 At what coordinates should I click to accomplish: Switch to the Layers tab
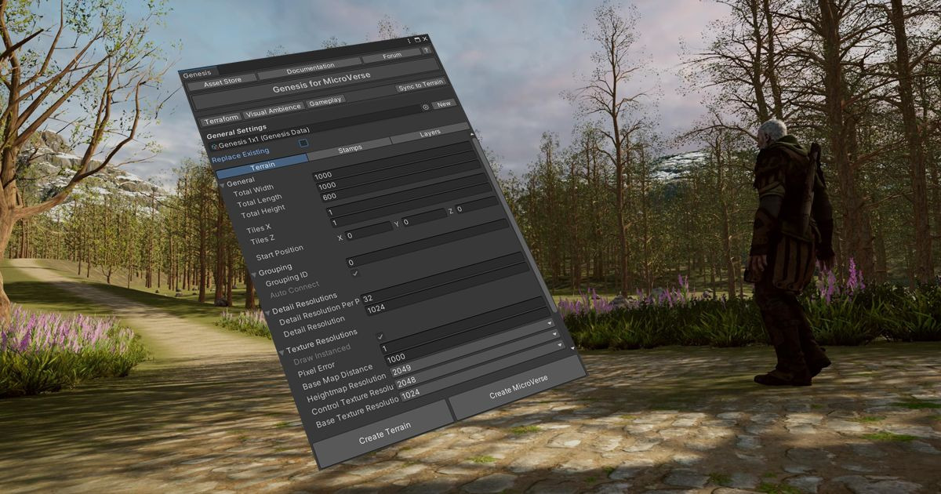pos(431,134)
